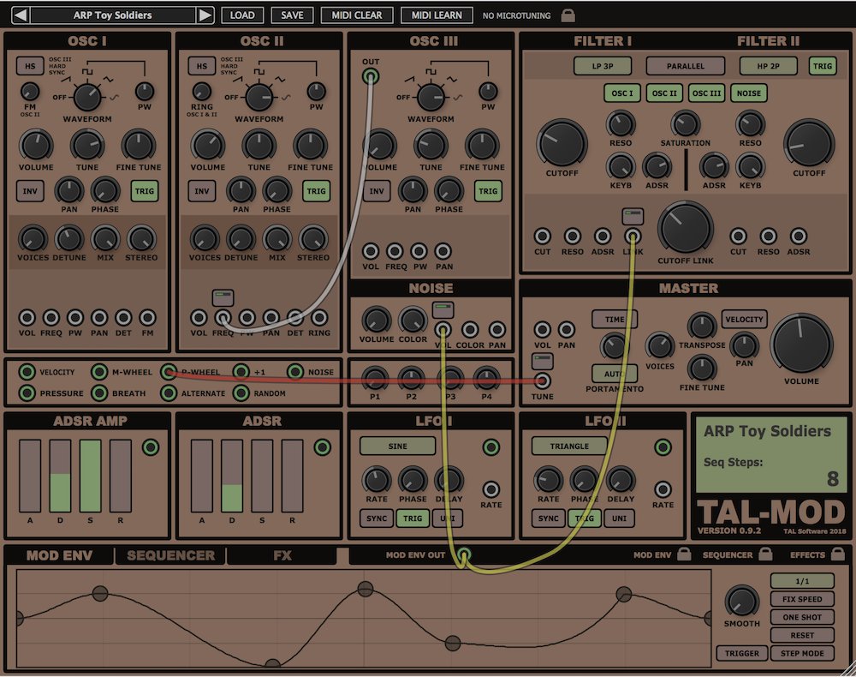Toggle the NOISE input in FILTER I

[x=749, y=93]
